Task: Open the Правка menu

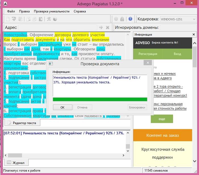Action: (24, 11)
